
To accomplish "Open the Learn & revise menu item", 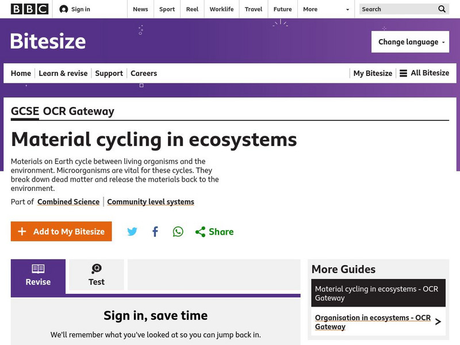I will click(63, 73).
